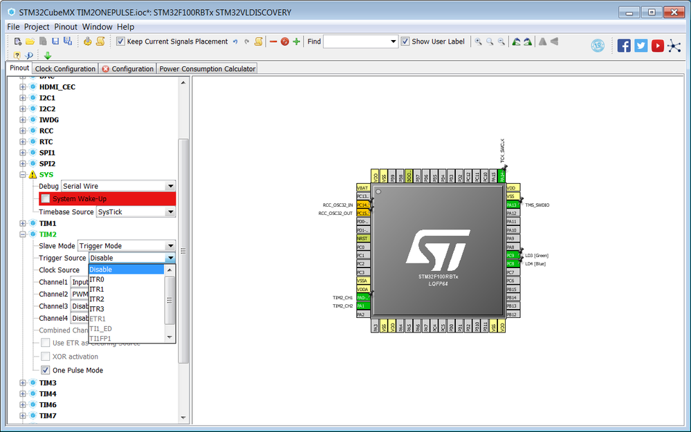
Task: Toggle the Show User Label checkbox
Action: 405,41
